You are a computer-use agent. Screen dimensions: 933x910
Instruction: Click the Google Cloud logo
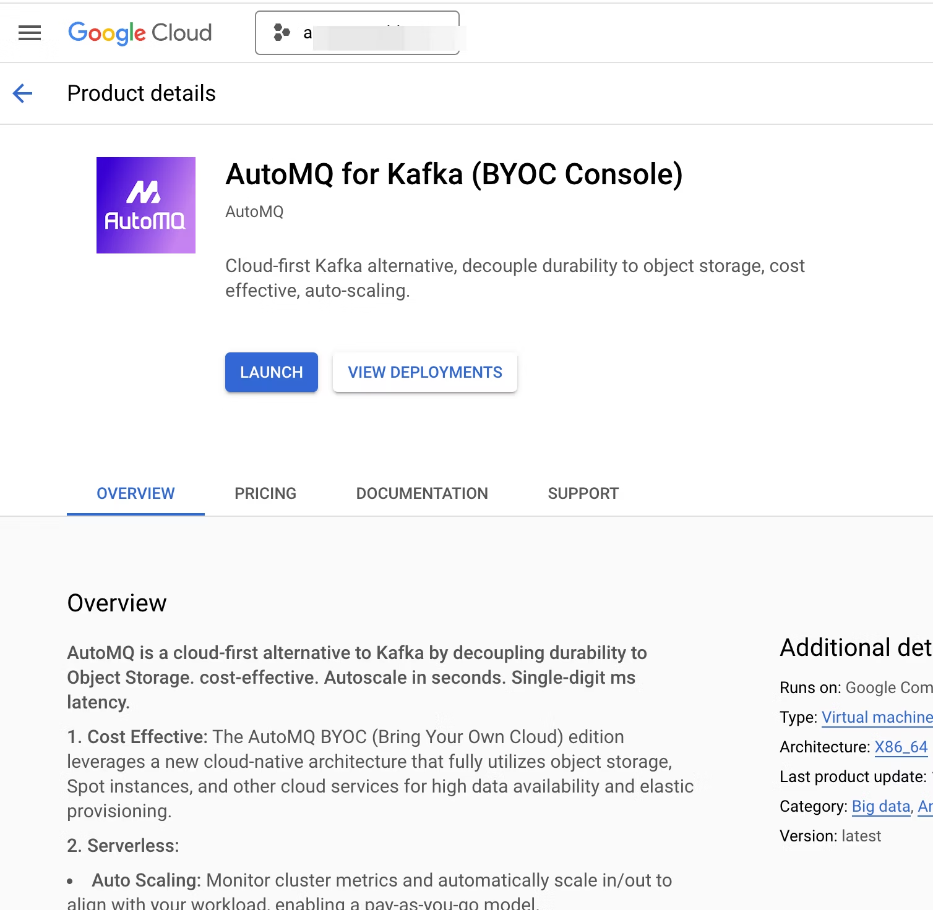pyautogui.click(x=140, y=33)
